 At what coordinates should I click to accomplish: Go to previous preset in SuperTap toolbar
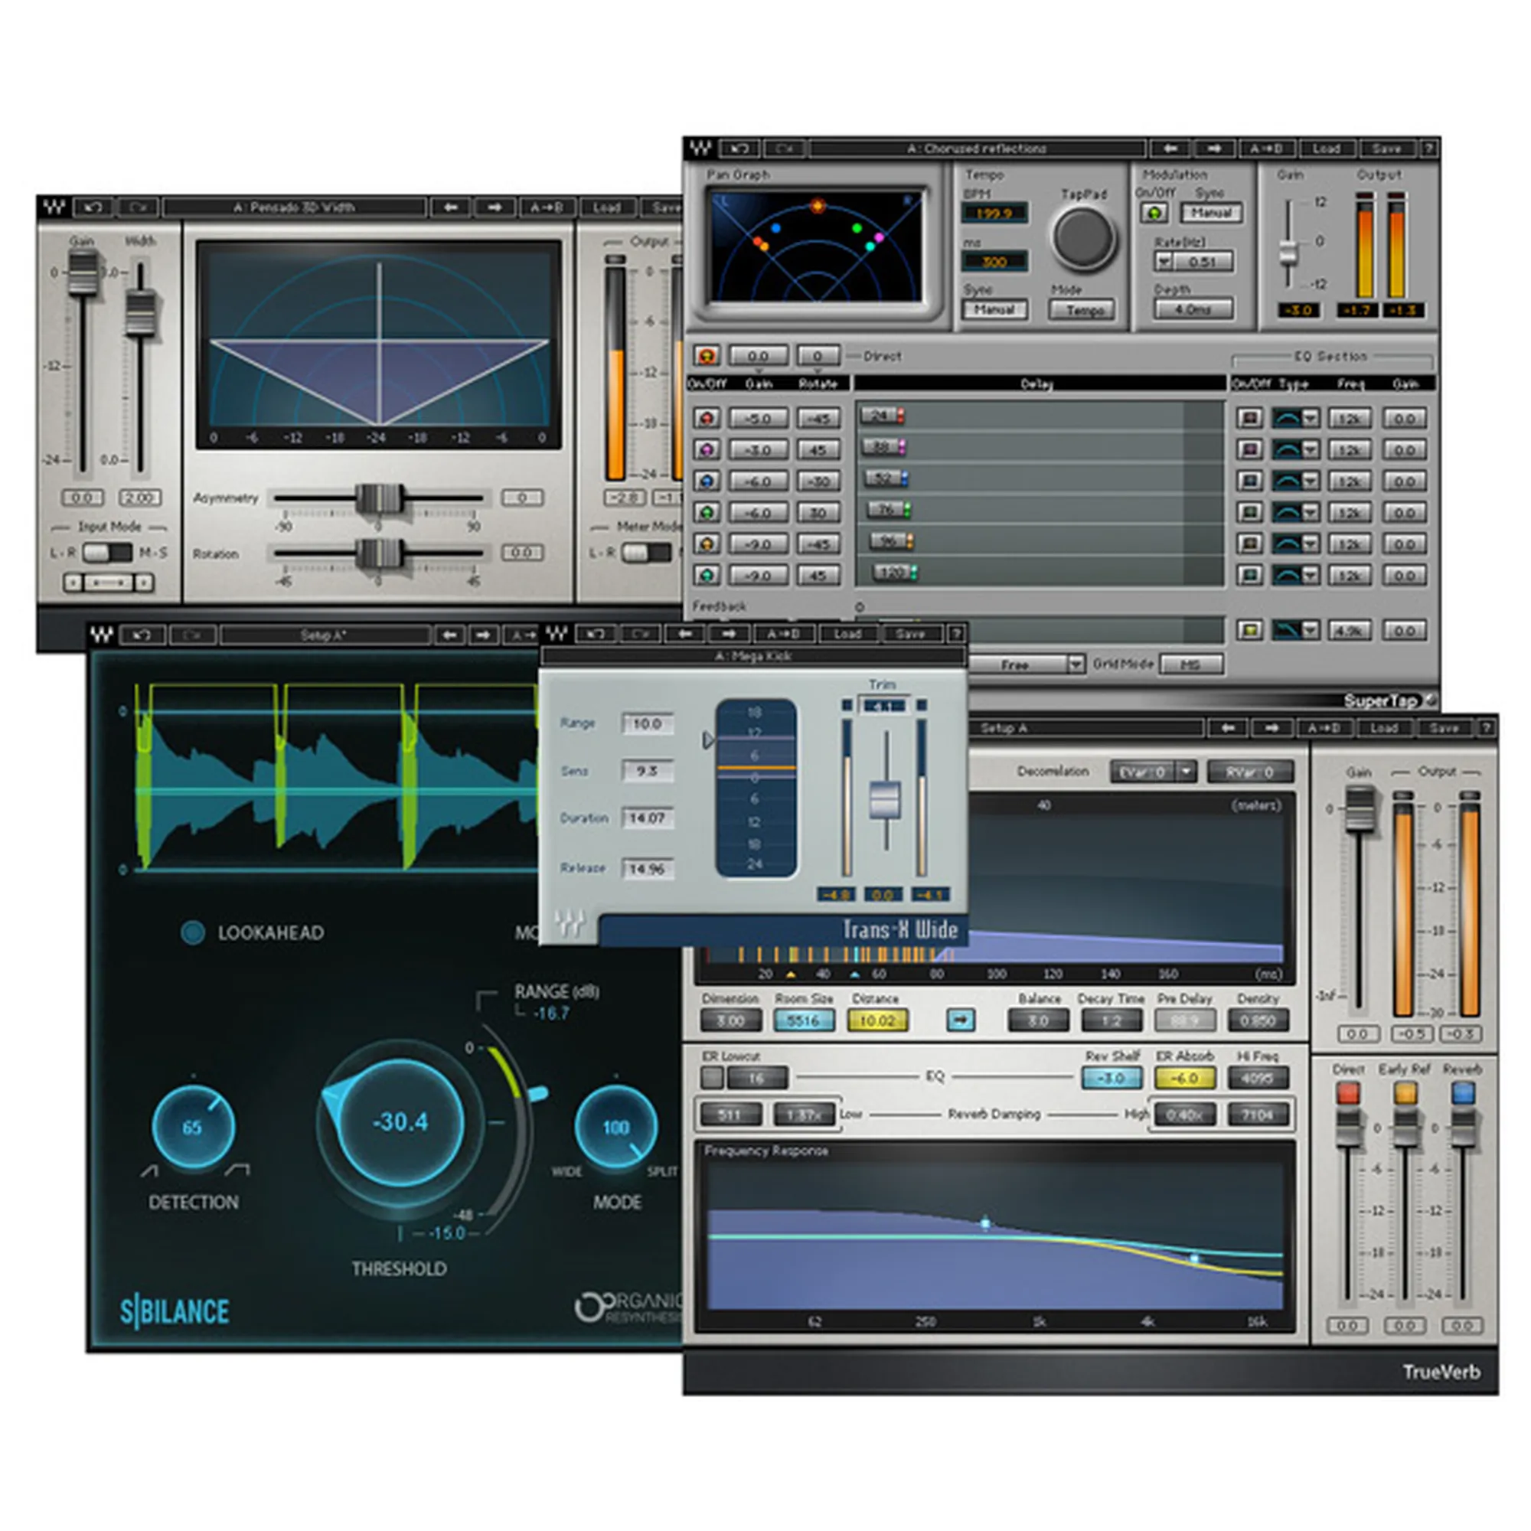click(x=1170, y=149)
